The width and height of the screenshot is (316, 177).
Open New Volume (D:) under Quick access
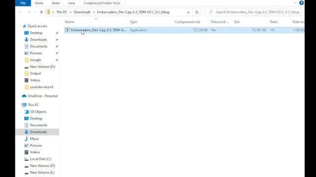[42, 67]
